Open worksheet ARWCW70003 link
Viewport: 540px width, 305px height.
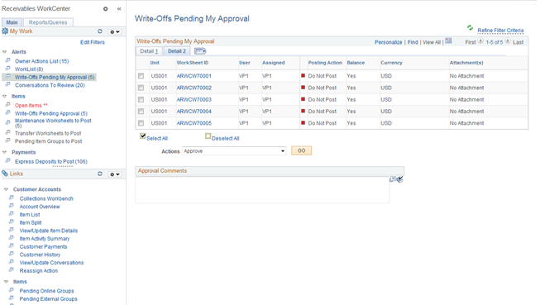(x=194, y=99)
